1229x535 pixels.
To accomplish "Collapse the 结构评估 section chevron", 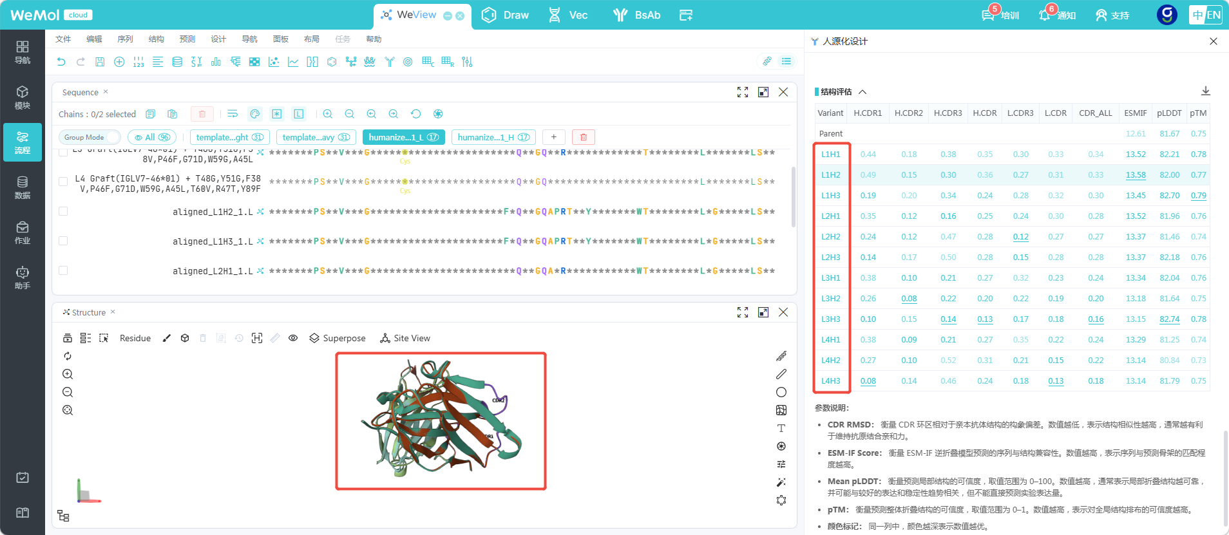I will tap(862, 92).
